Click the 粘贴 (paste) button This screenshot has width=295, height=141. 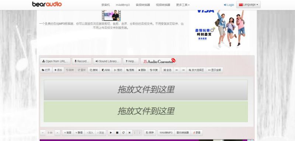tap(106, 70)
